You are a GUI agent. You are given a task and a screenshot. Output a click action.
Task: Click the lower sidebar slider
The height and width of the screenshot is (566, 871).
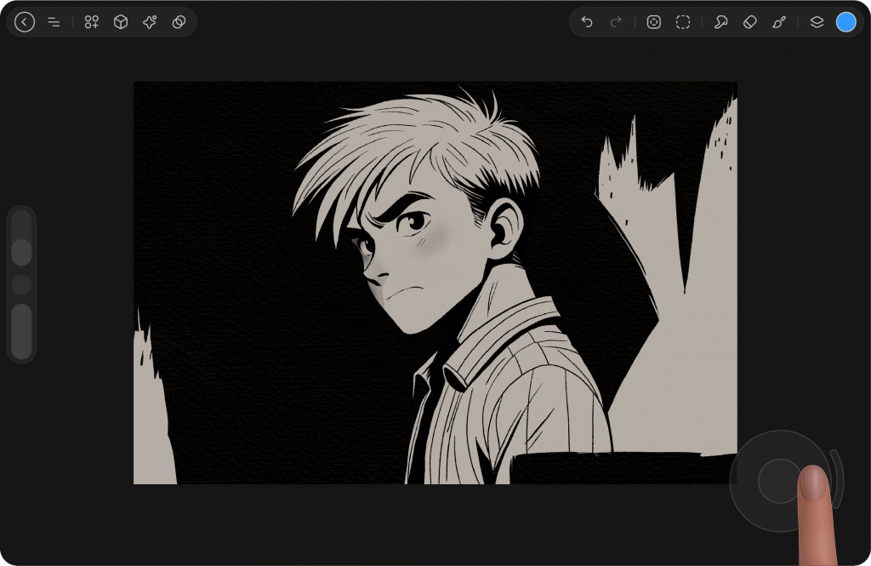(22, 332)
